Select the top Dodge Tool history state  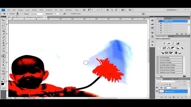(x=173, y=21)
